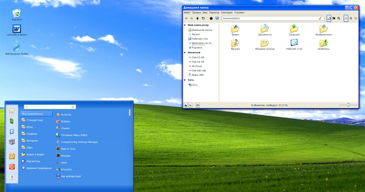Open the Computer icon in the toolbar
Image resolution: width=365 pixels, height=192 pixels.
(217, 18)
